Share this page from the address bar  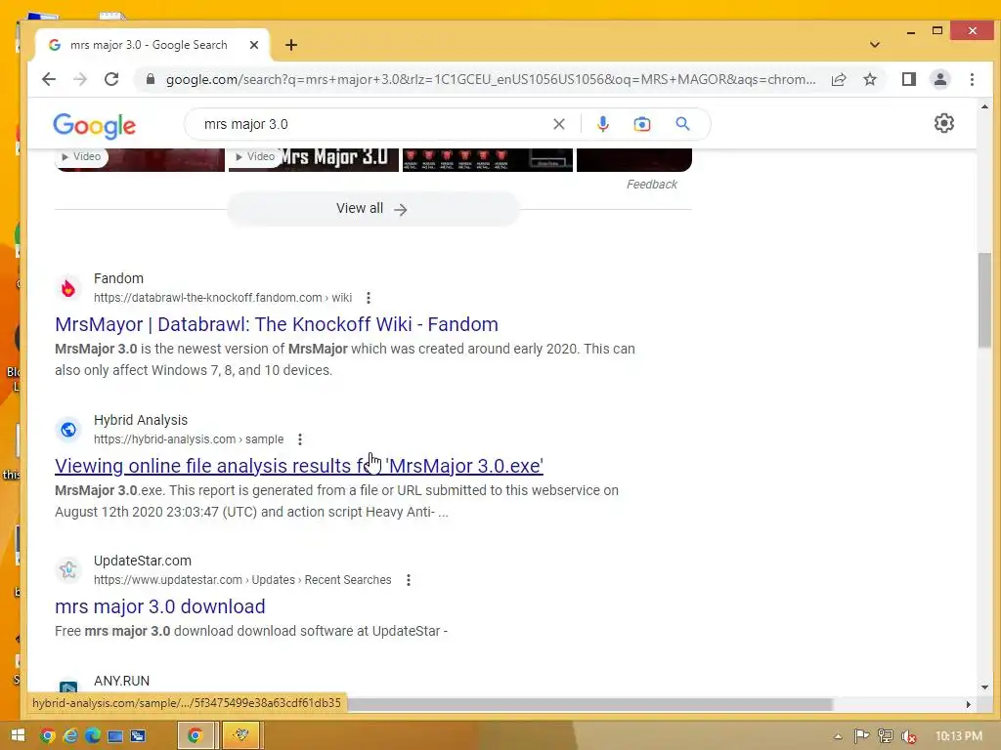pos(839,79)
